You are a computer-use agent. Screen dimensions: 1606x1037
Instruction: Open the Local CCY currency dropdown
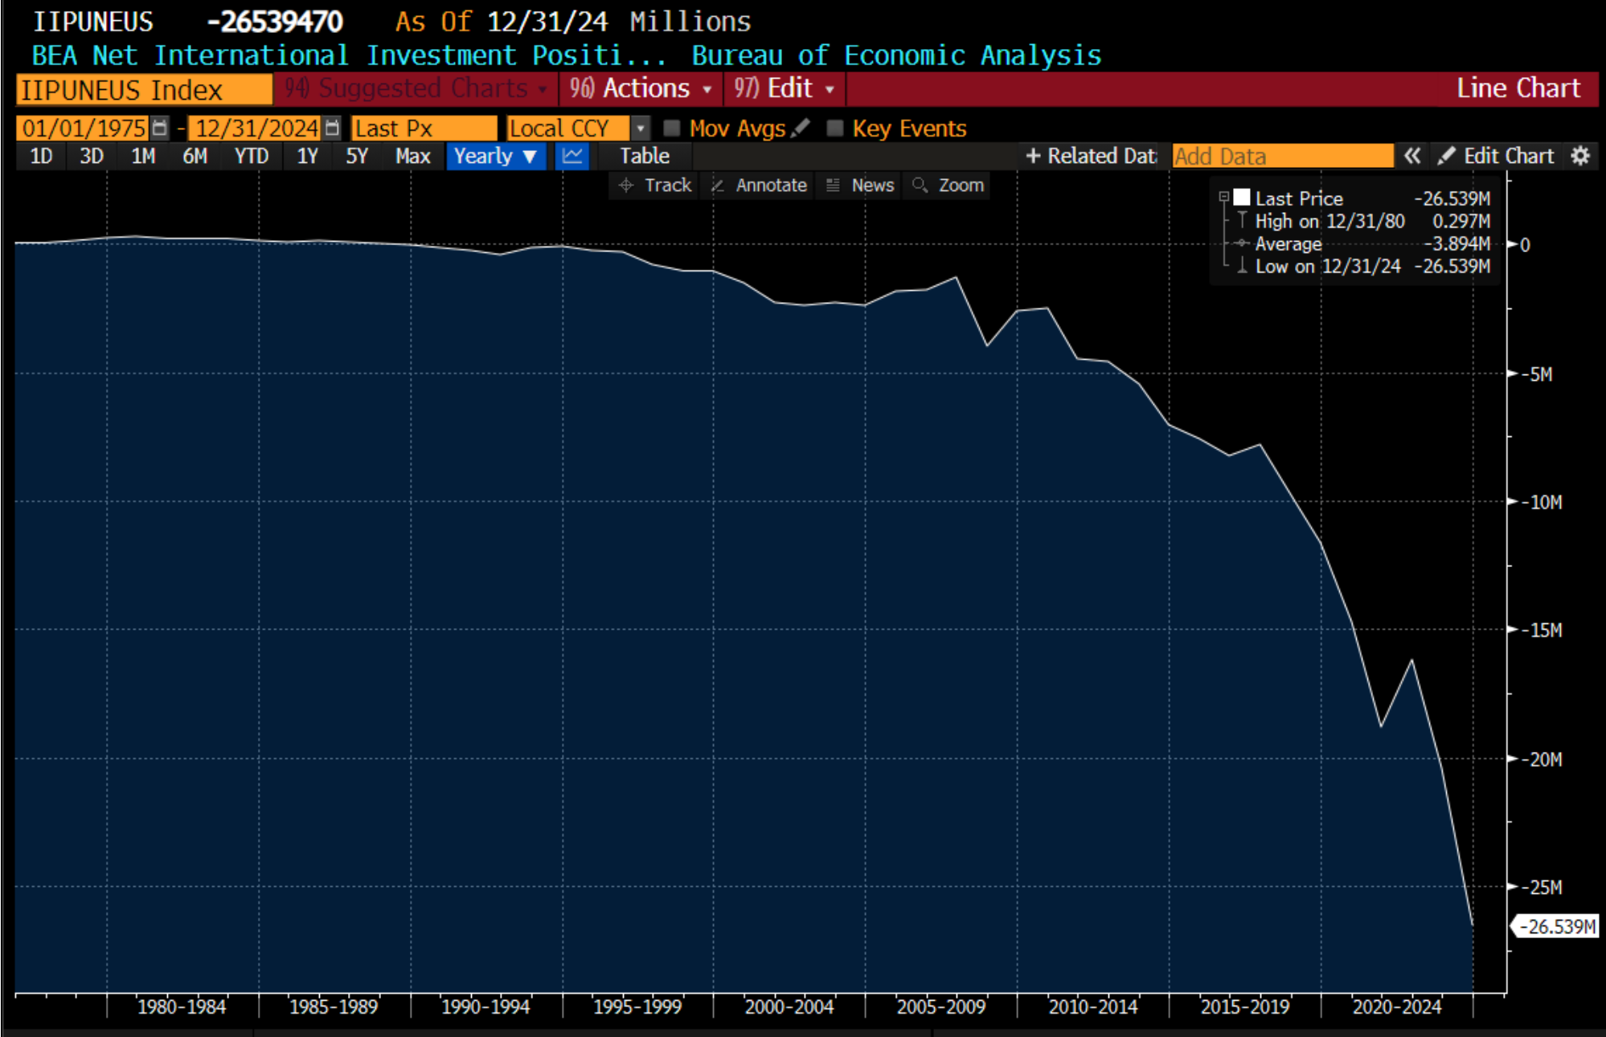coord(640,129)
